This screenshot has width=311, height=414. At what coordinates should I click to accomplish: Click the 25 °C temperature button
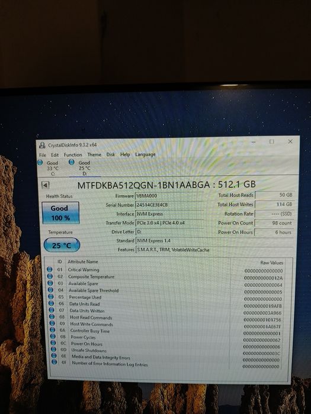point(62,245)
